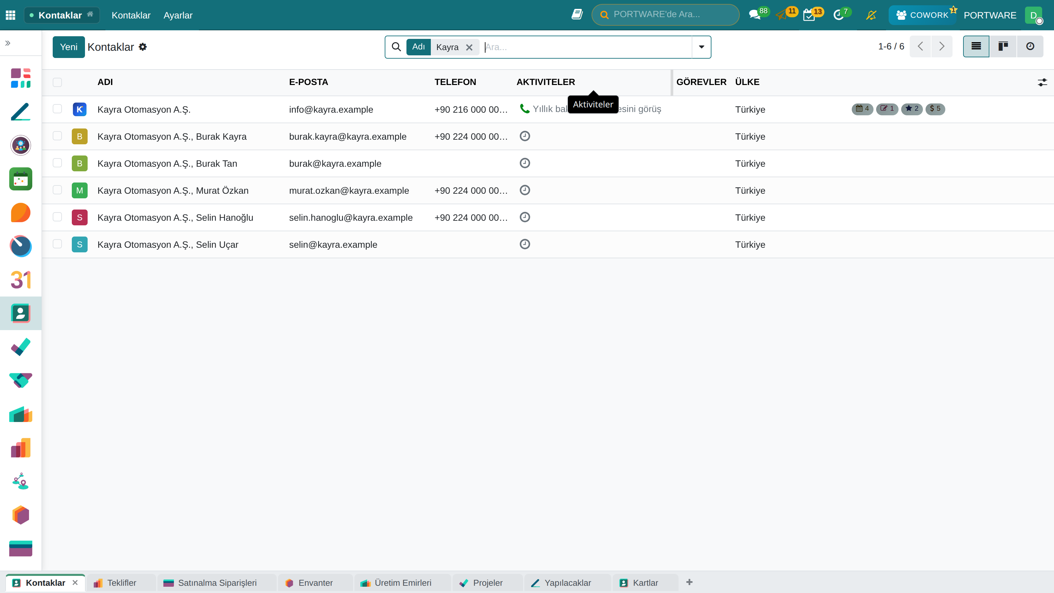Viewport: 1054px width, 593px height.
Task: Click activity clock for Burak Kayra row
Action: pyautogui.click(x=525, y=136)
